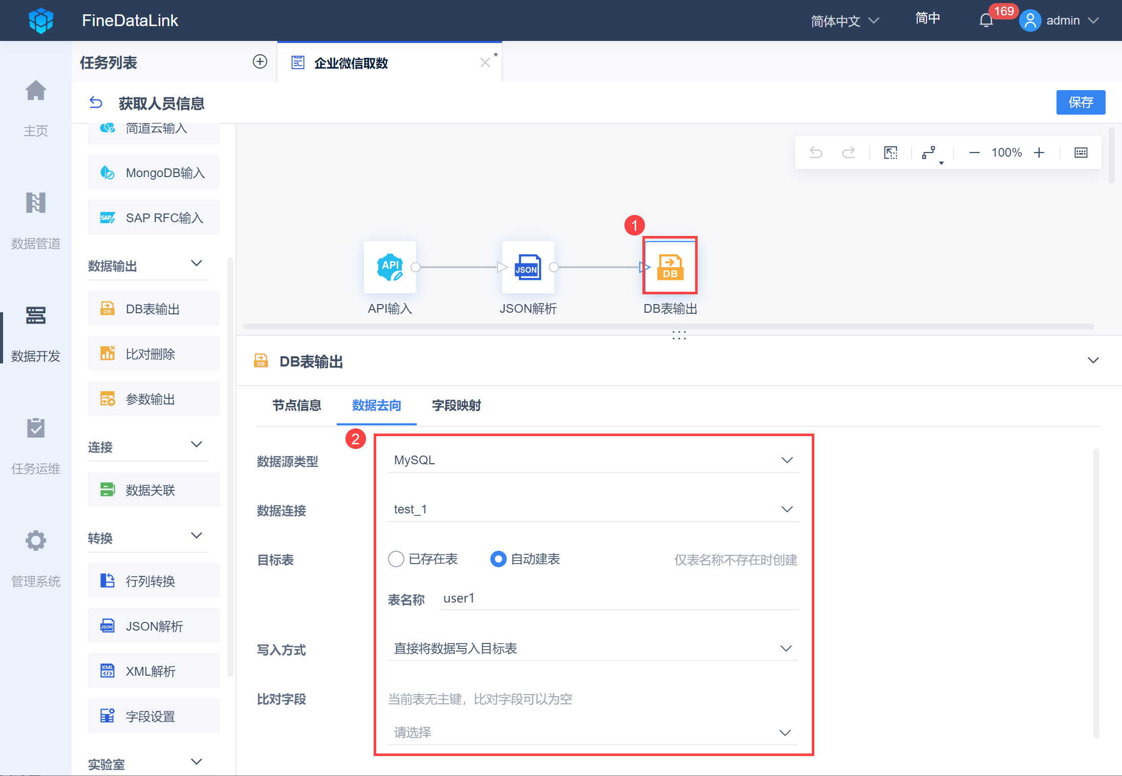This screenshot has width=1122, height=776.
Task: Click the back arrow beside 获取人员信息
Action: 96,103
